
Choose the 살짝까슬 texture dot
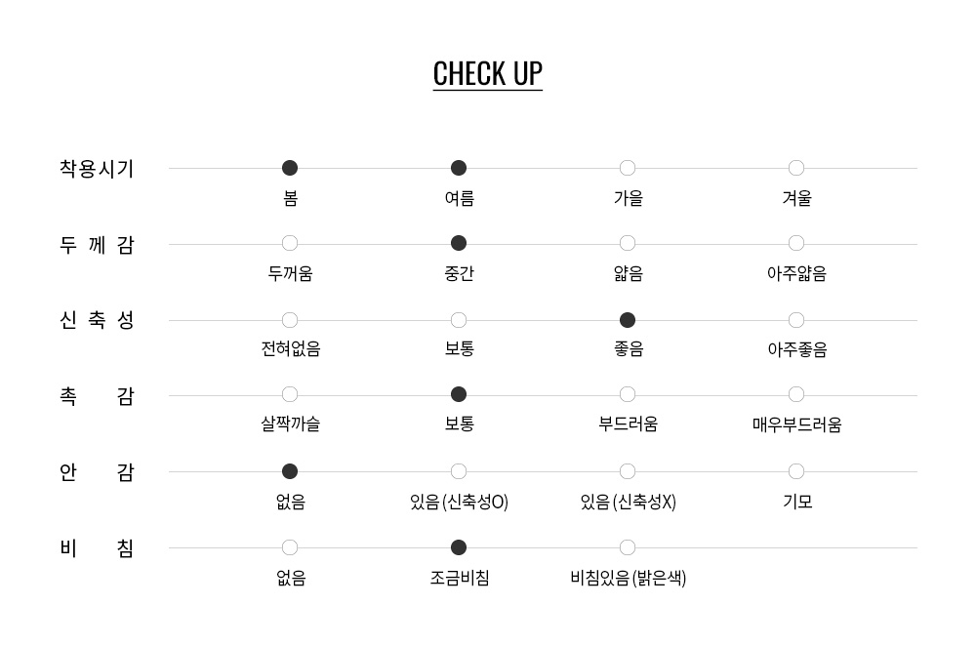(290, 395)
